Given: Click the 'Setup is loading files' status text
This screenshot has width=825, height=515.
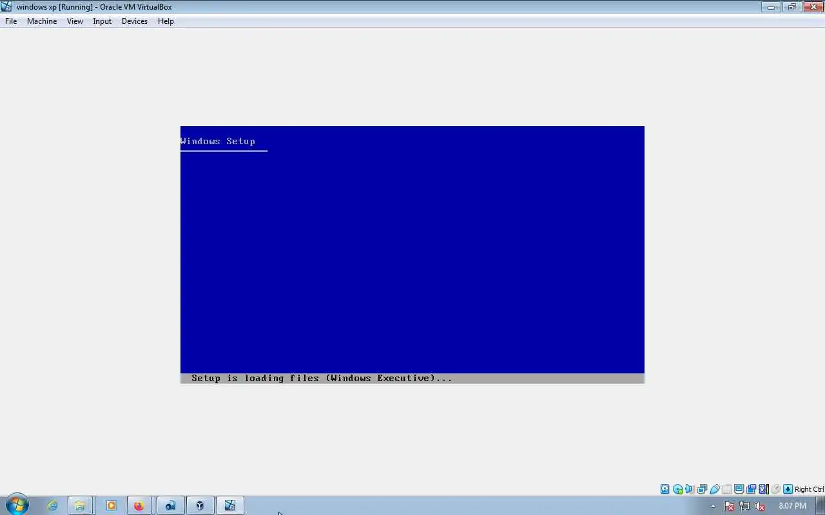Looking at the screenshot, I should 322,378.
